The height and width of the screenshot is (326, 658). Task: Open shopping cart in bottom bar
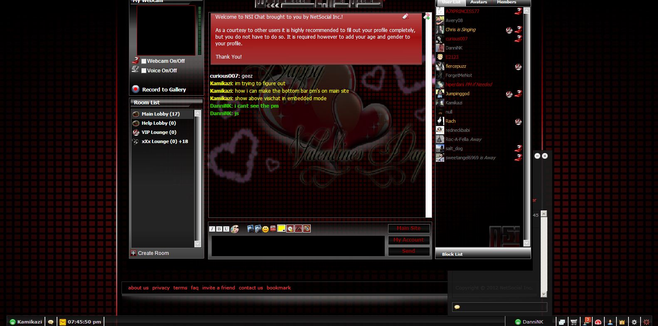(574, 322)
